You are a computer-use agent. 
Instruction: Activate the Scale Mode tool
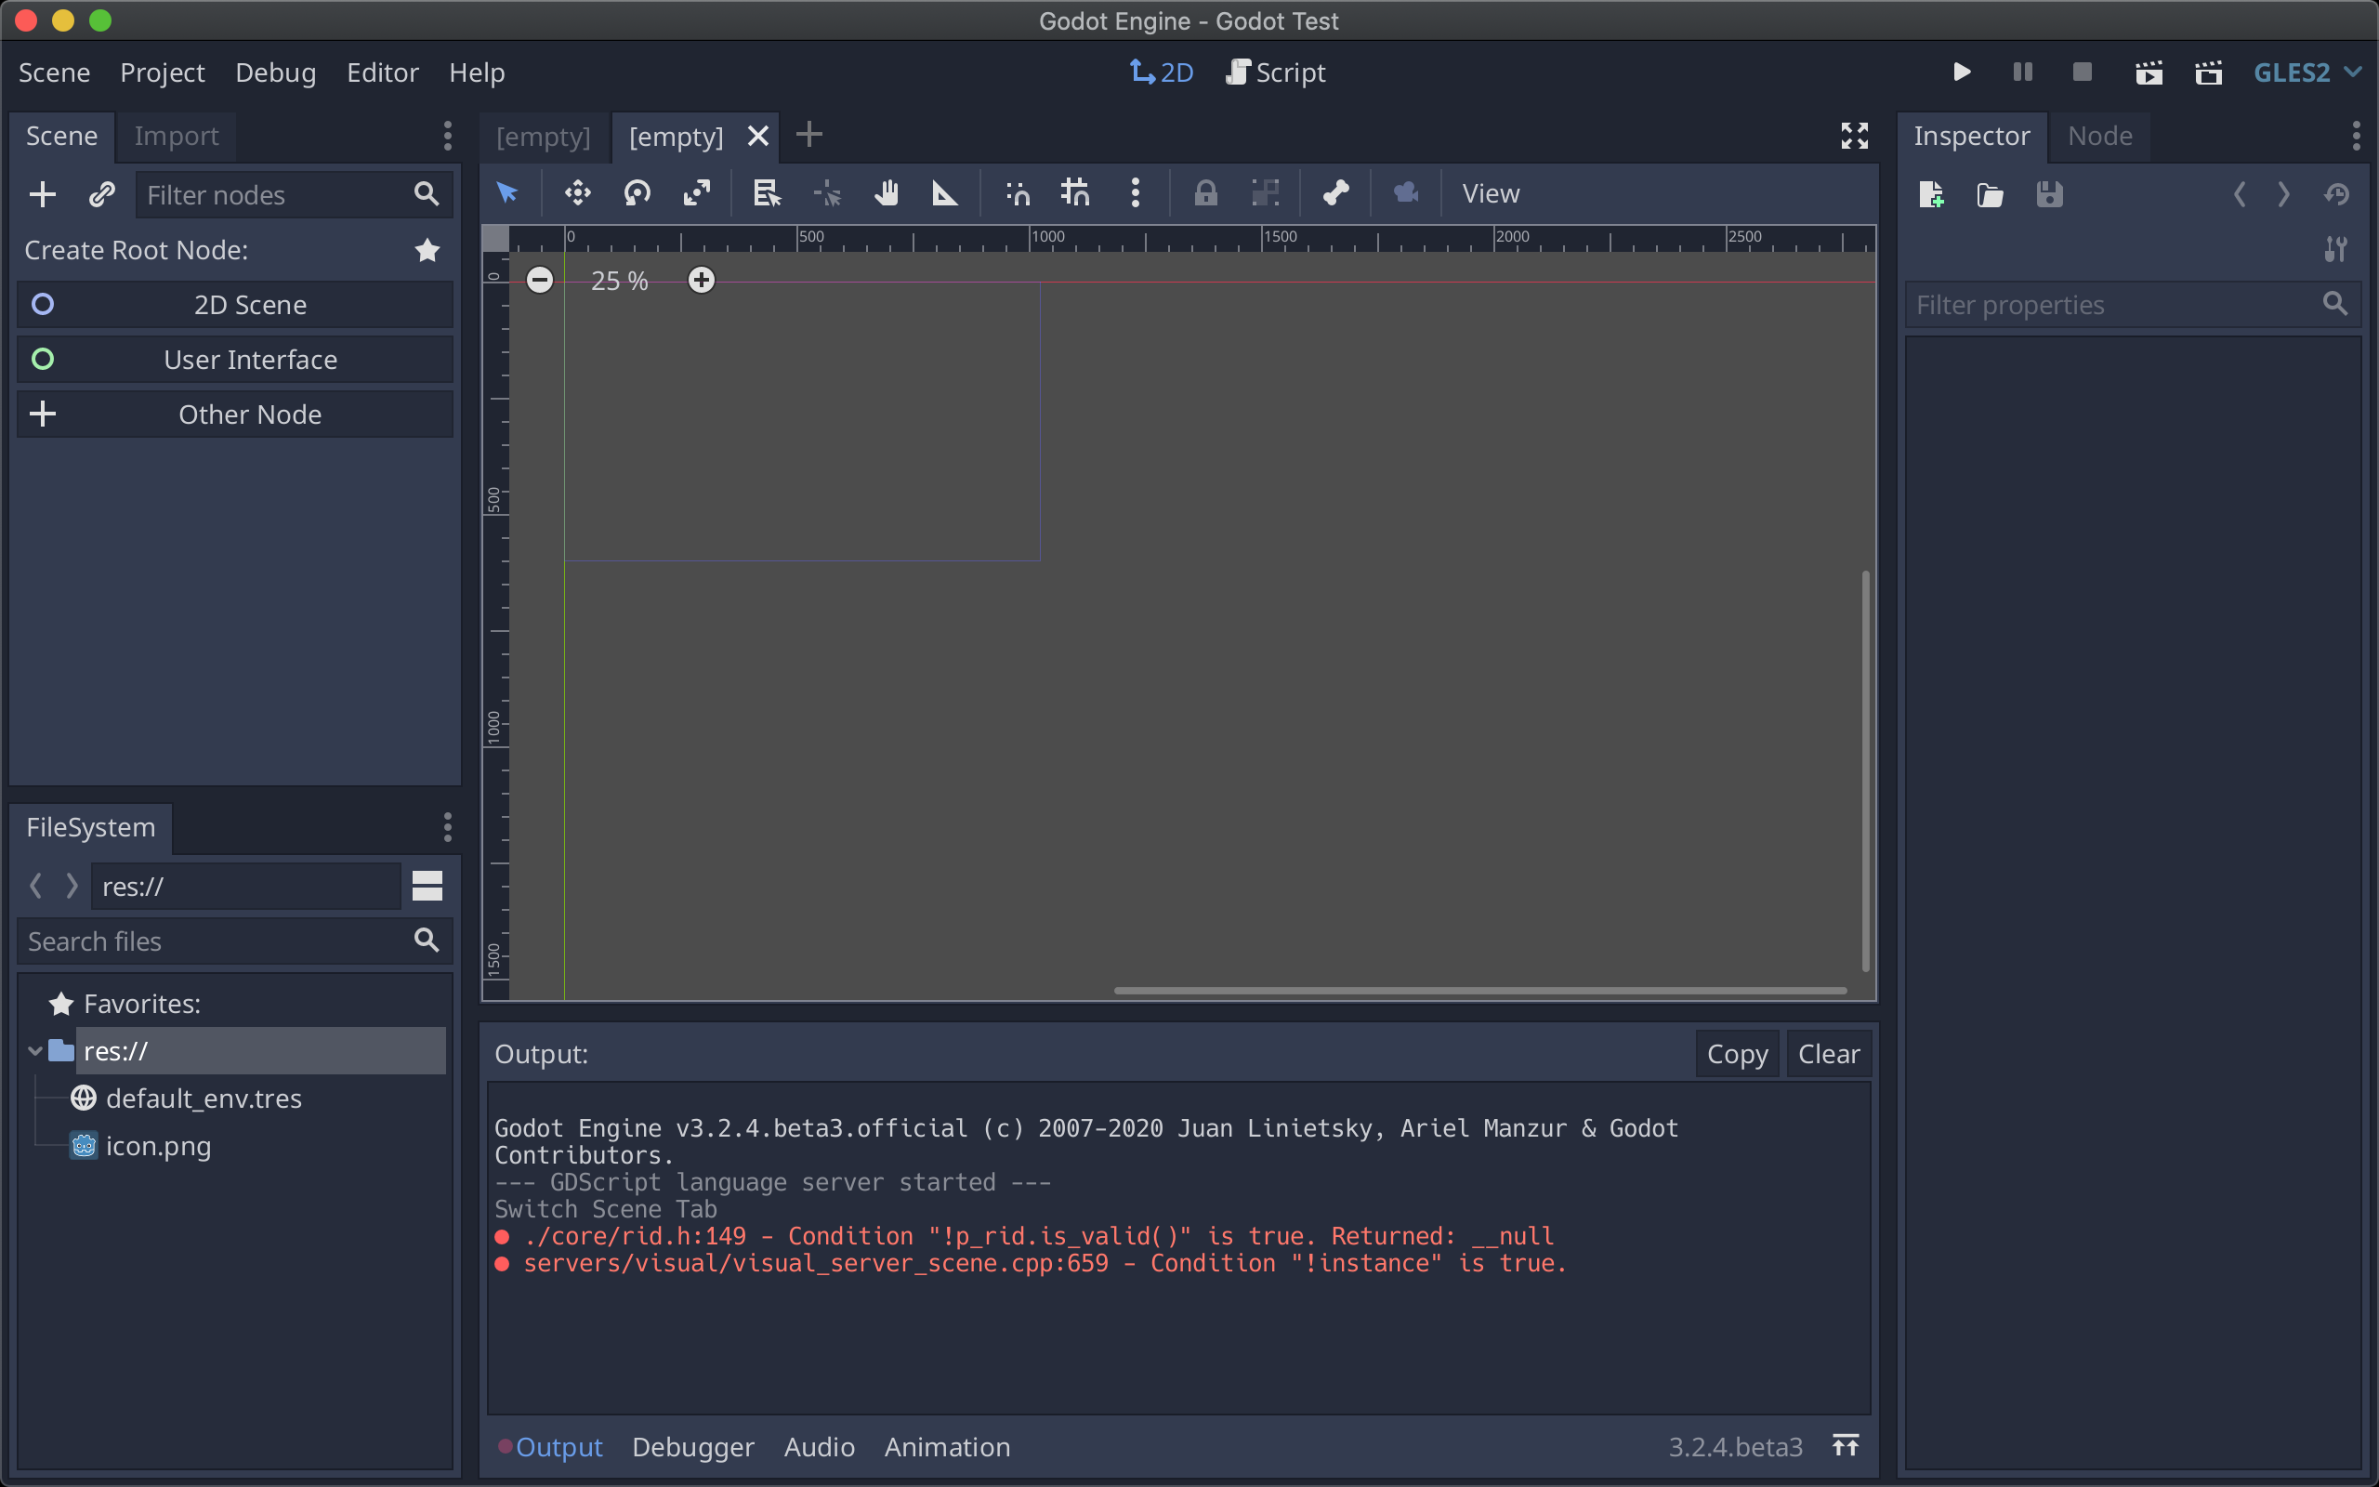pos(697,192)
